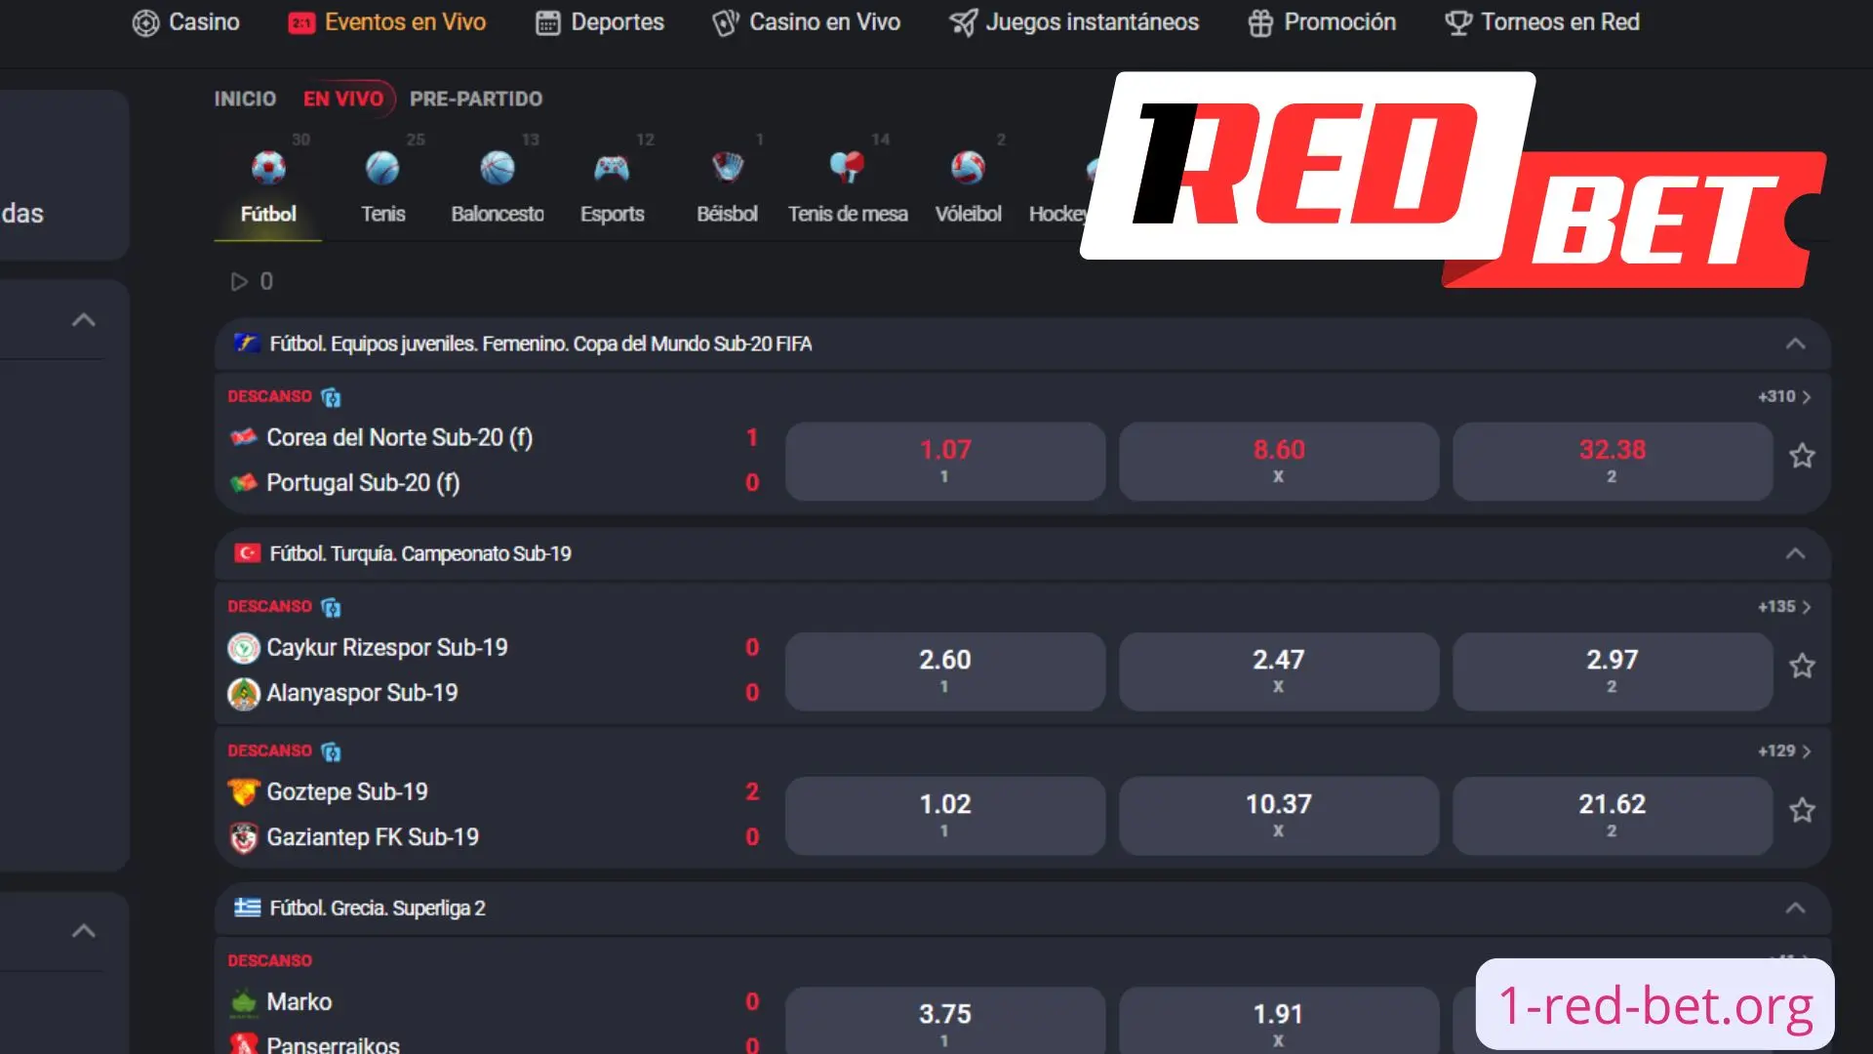Screen dimensions: 1873x1054
Task: Click Gaziantep FK club crest
Action: 243,837
